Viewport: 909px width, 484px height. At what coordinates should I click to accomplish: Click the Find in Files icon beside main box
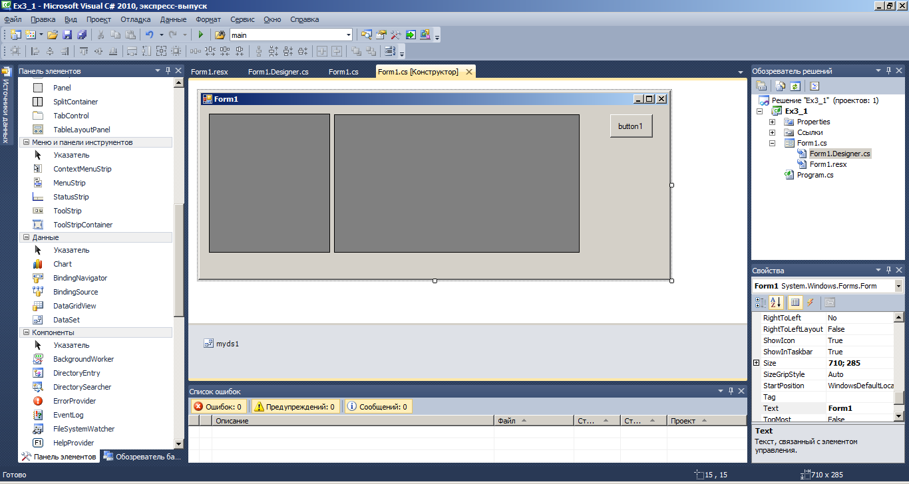point(220,35)
